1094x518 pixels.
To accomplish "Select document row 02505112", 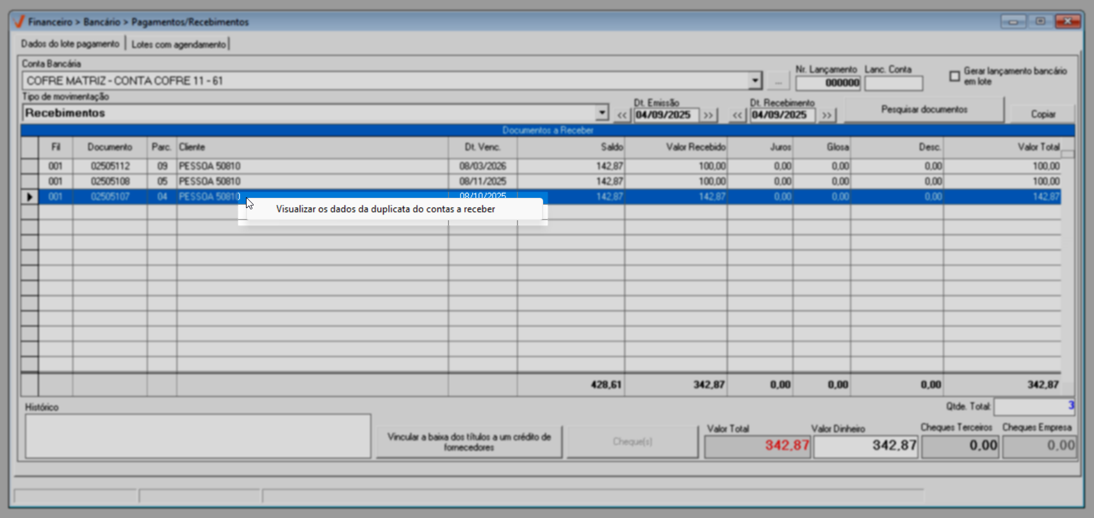I will coord(110,166).
